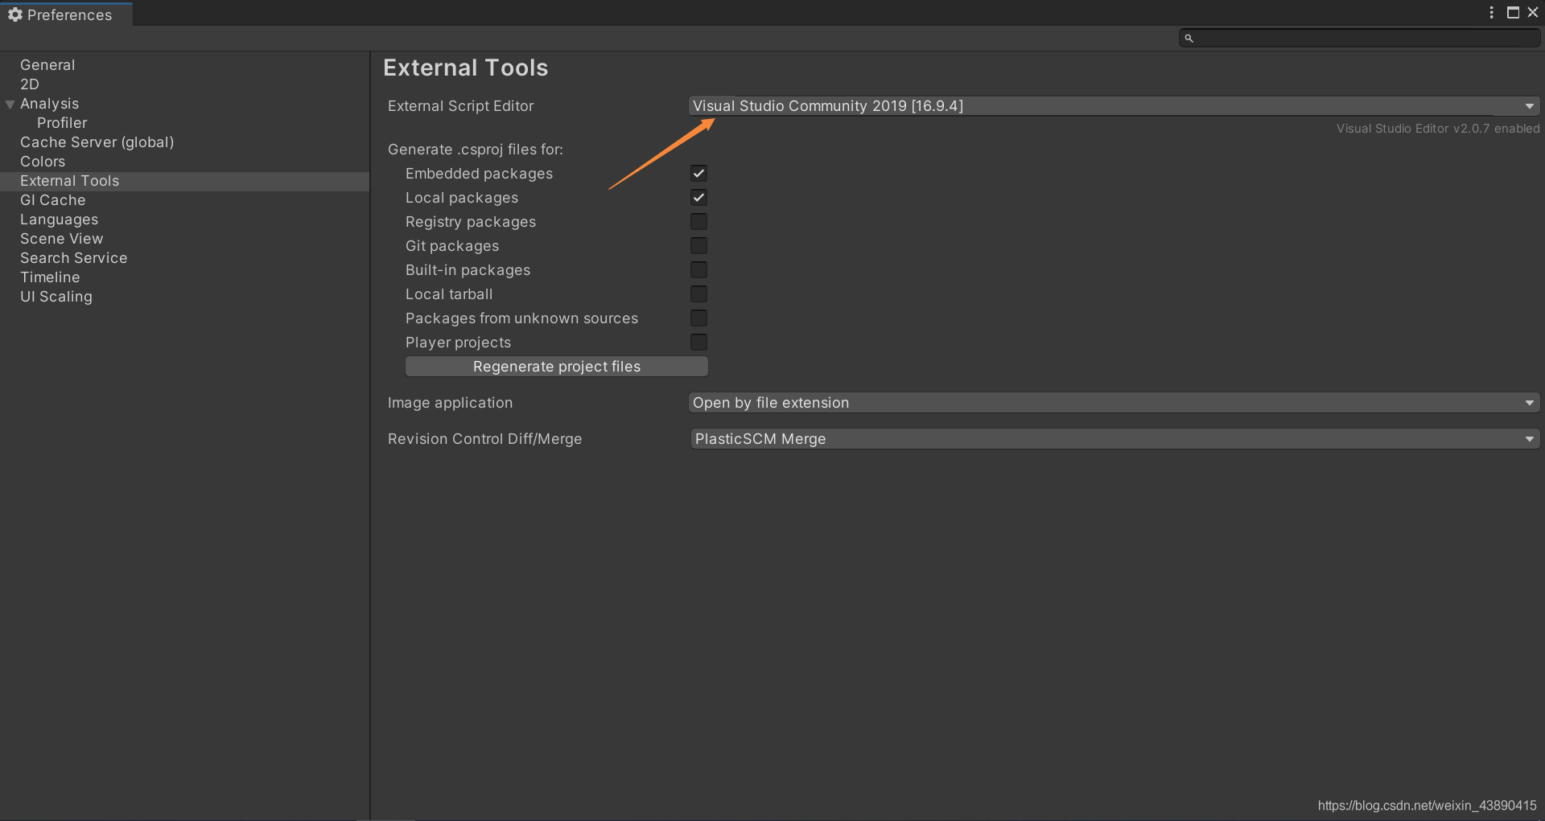Click the Revision Control Diff/Merge label
The image size is (1545, 821).
pos(484,439)
